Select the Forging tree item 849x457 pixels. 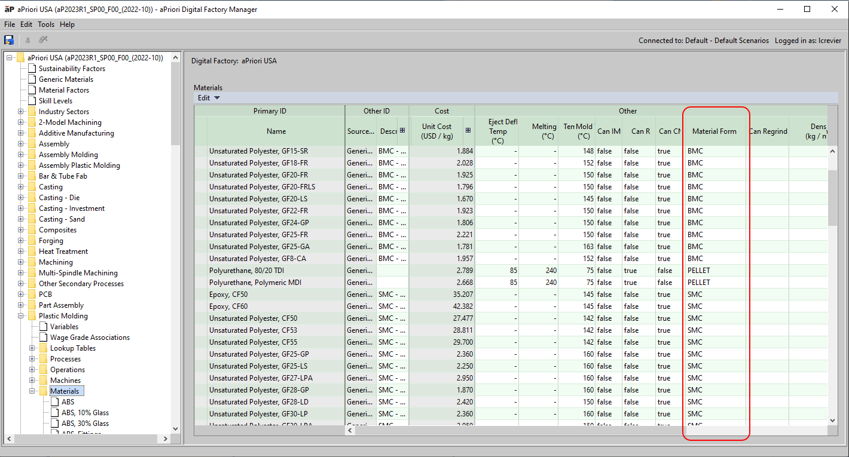[51, 241]
